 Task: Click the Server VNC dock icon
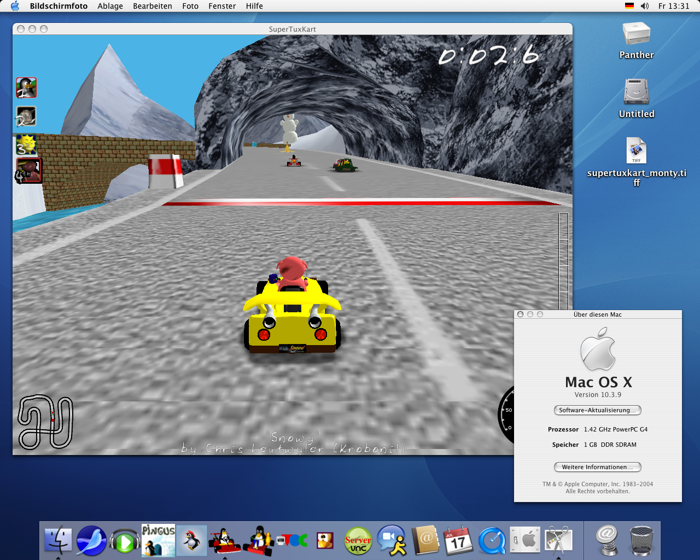(358, 541)
